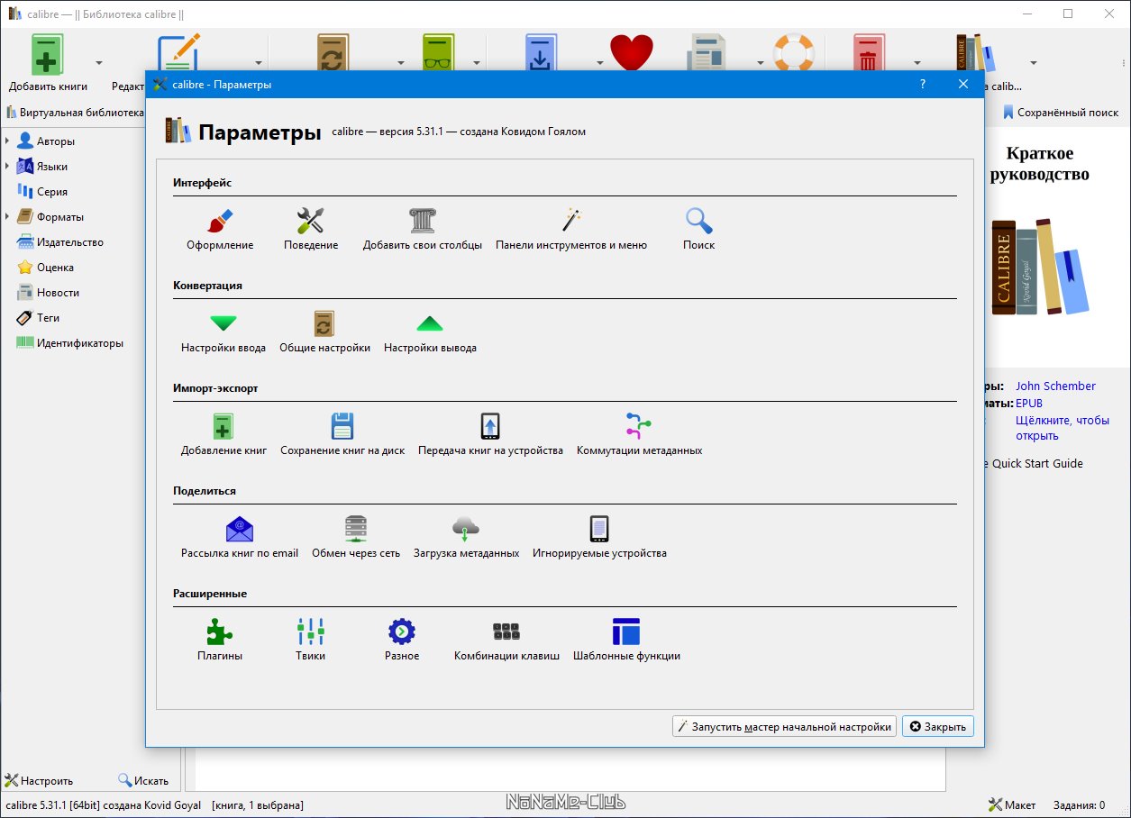Click the Закрыть button in Параметры
1131x818 pixels.
pos(938,726)
